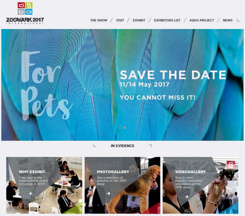Open the Visit menu item

pyautogui.click(x=120, y=20)
